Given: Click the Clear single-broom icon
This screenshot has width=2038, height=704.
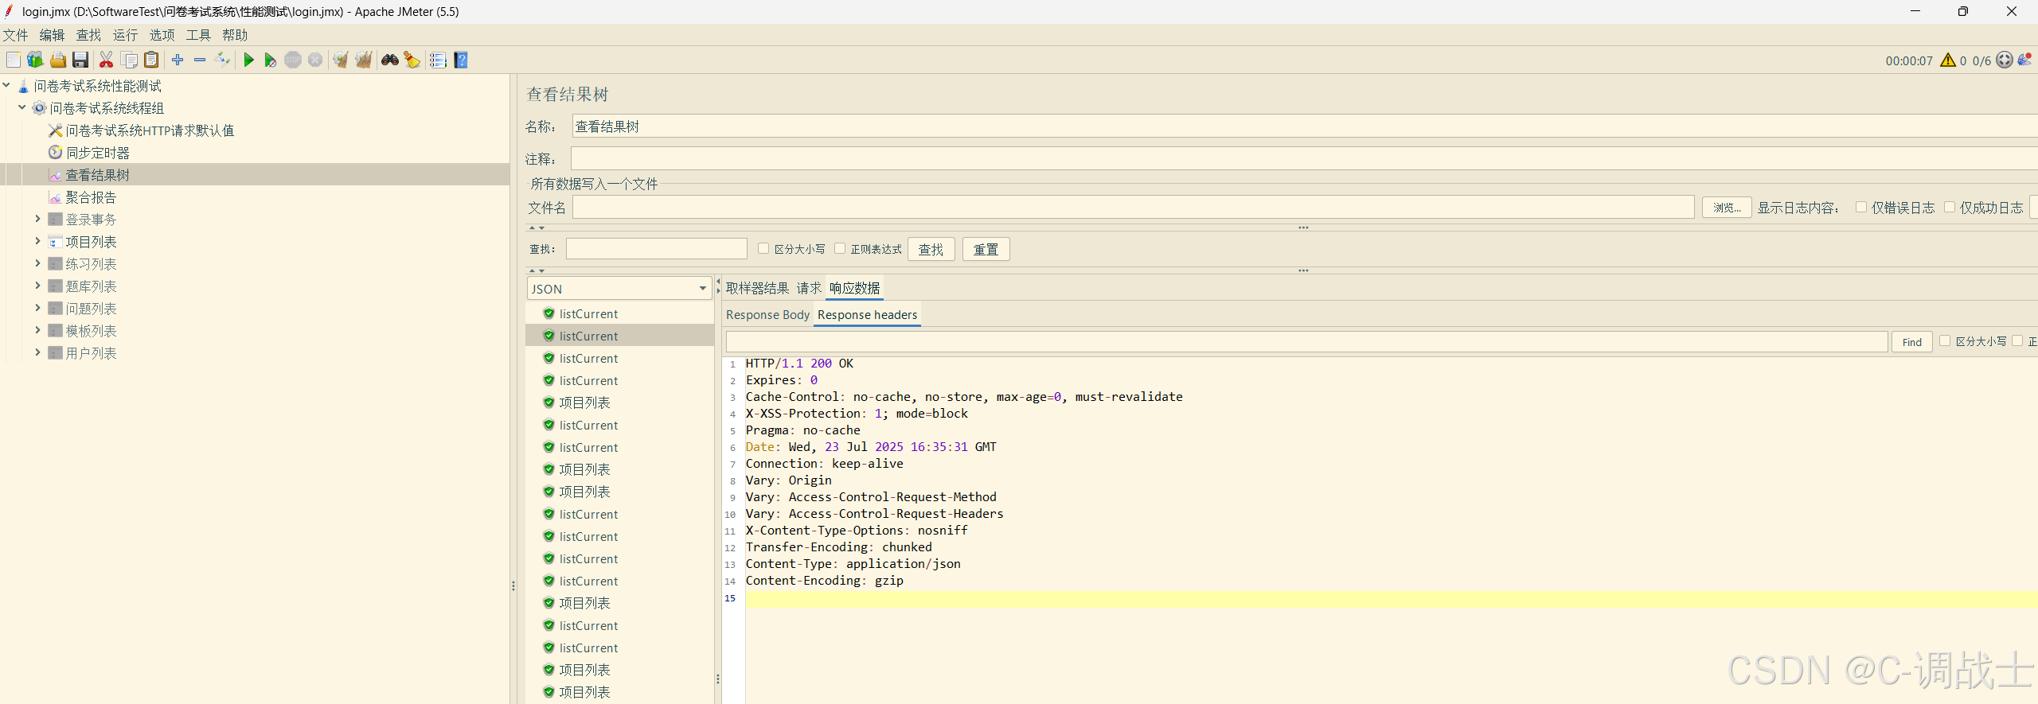Looking at the screenshot, I should [341, 60].
